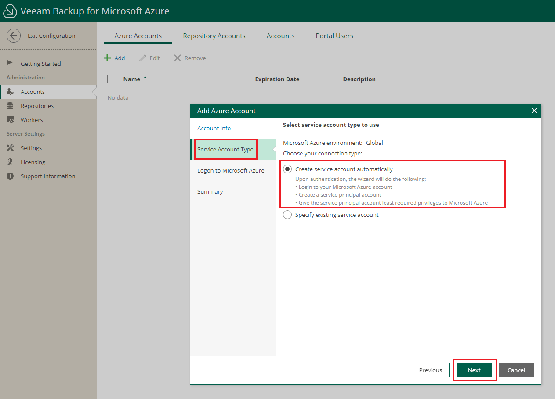The width and height of the screenshot is (555, 399).
Task: Open Licensing in sidebar
Action: (x=48, y=162)
